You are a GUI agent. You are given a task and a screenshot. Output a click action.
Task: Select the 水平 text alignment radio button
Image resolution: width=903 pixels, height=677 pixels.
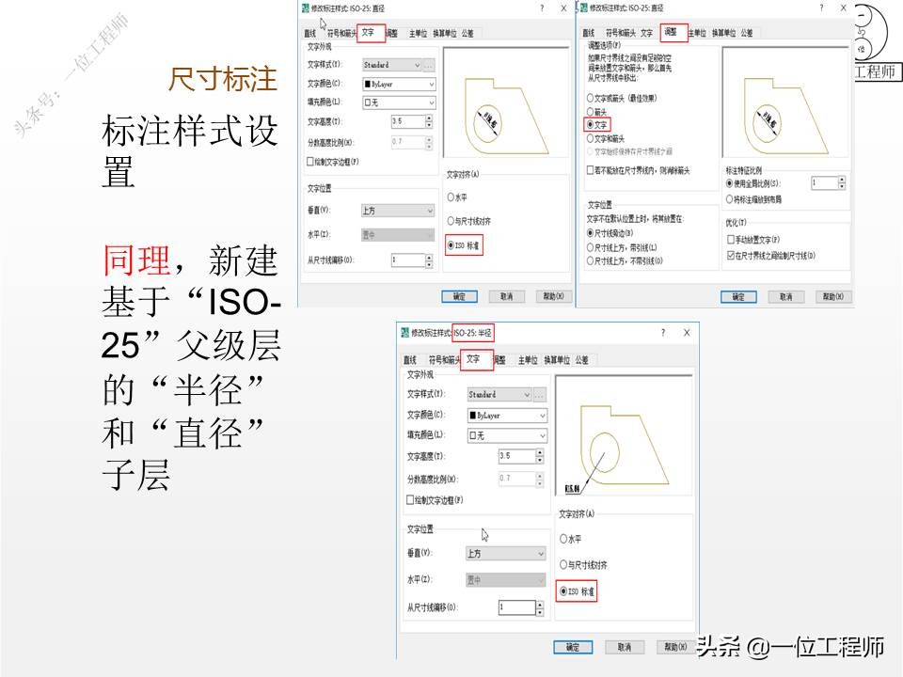451,196
